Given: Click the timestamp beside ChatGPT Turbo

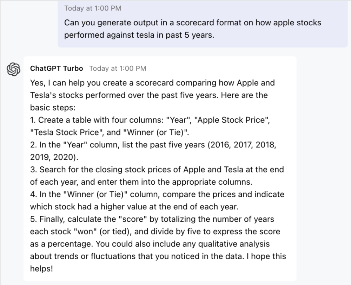Looking at the screenshot, I should 118,68.
